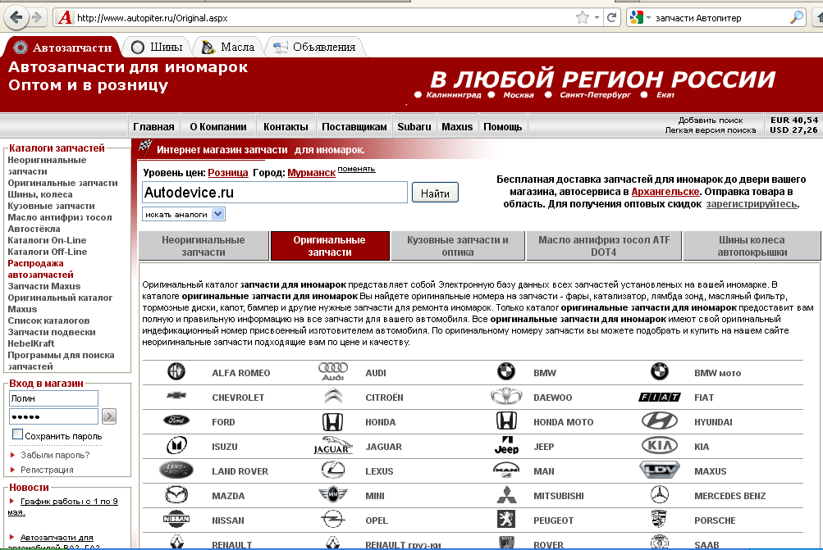Click the Забыли пароль? link
The width and height of the screenshot is (823, 550).
coord(55,455)
